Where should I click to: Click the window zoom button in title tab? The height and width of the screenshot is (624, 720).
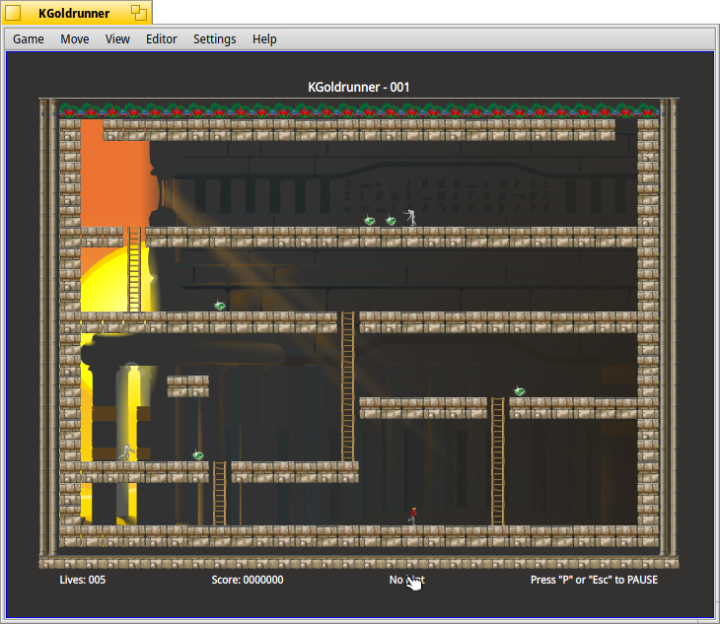139,13
